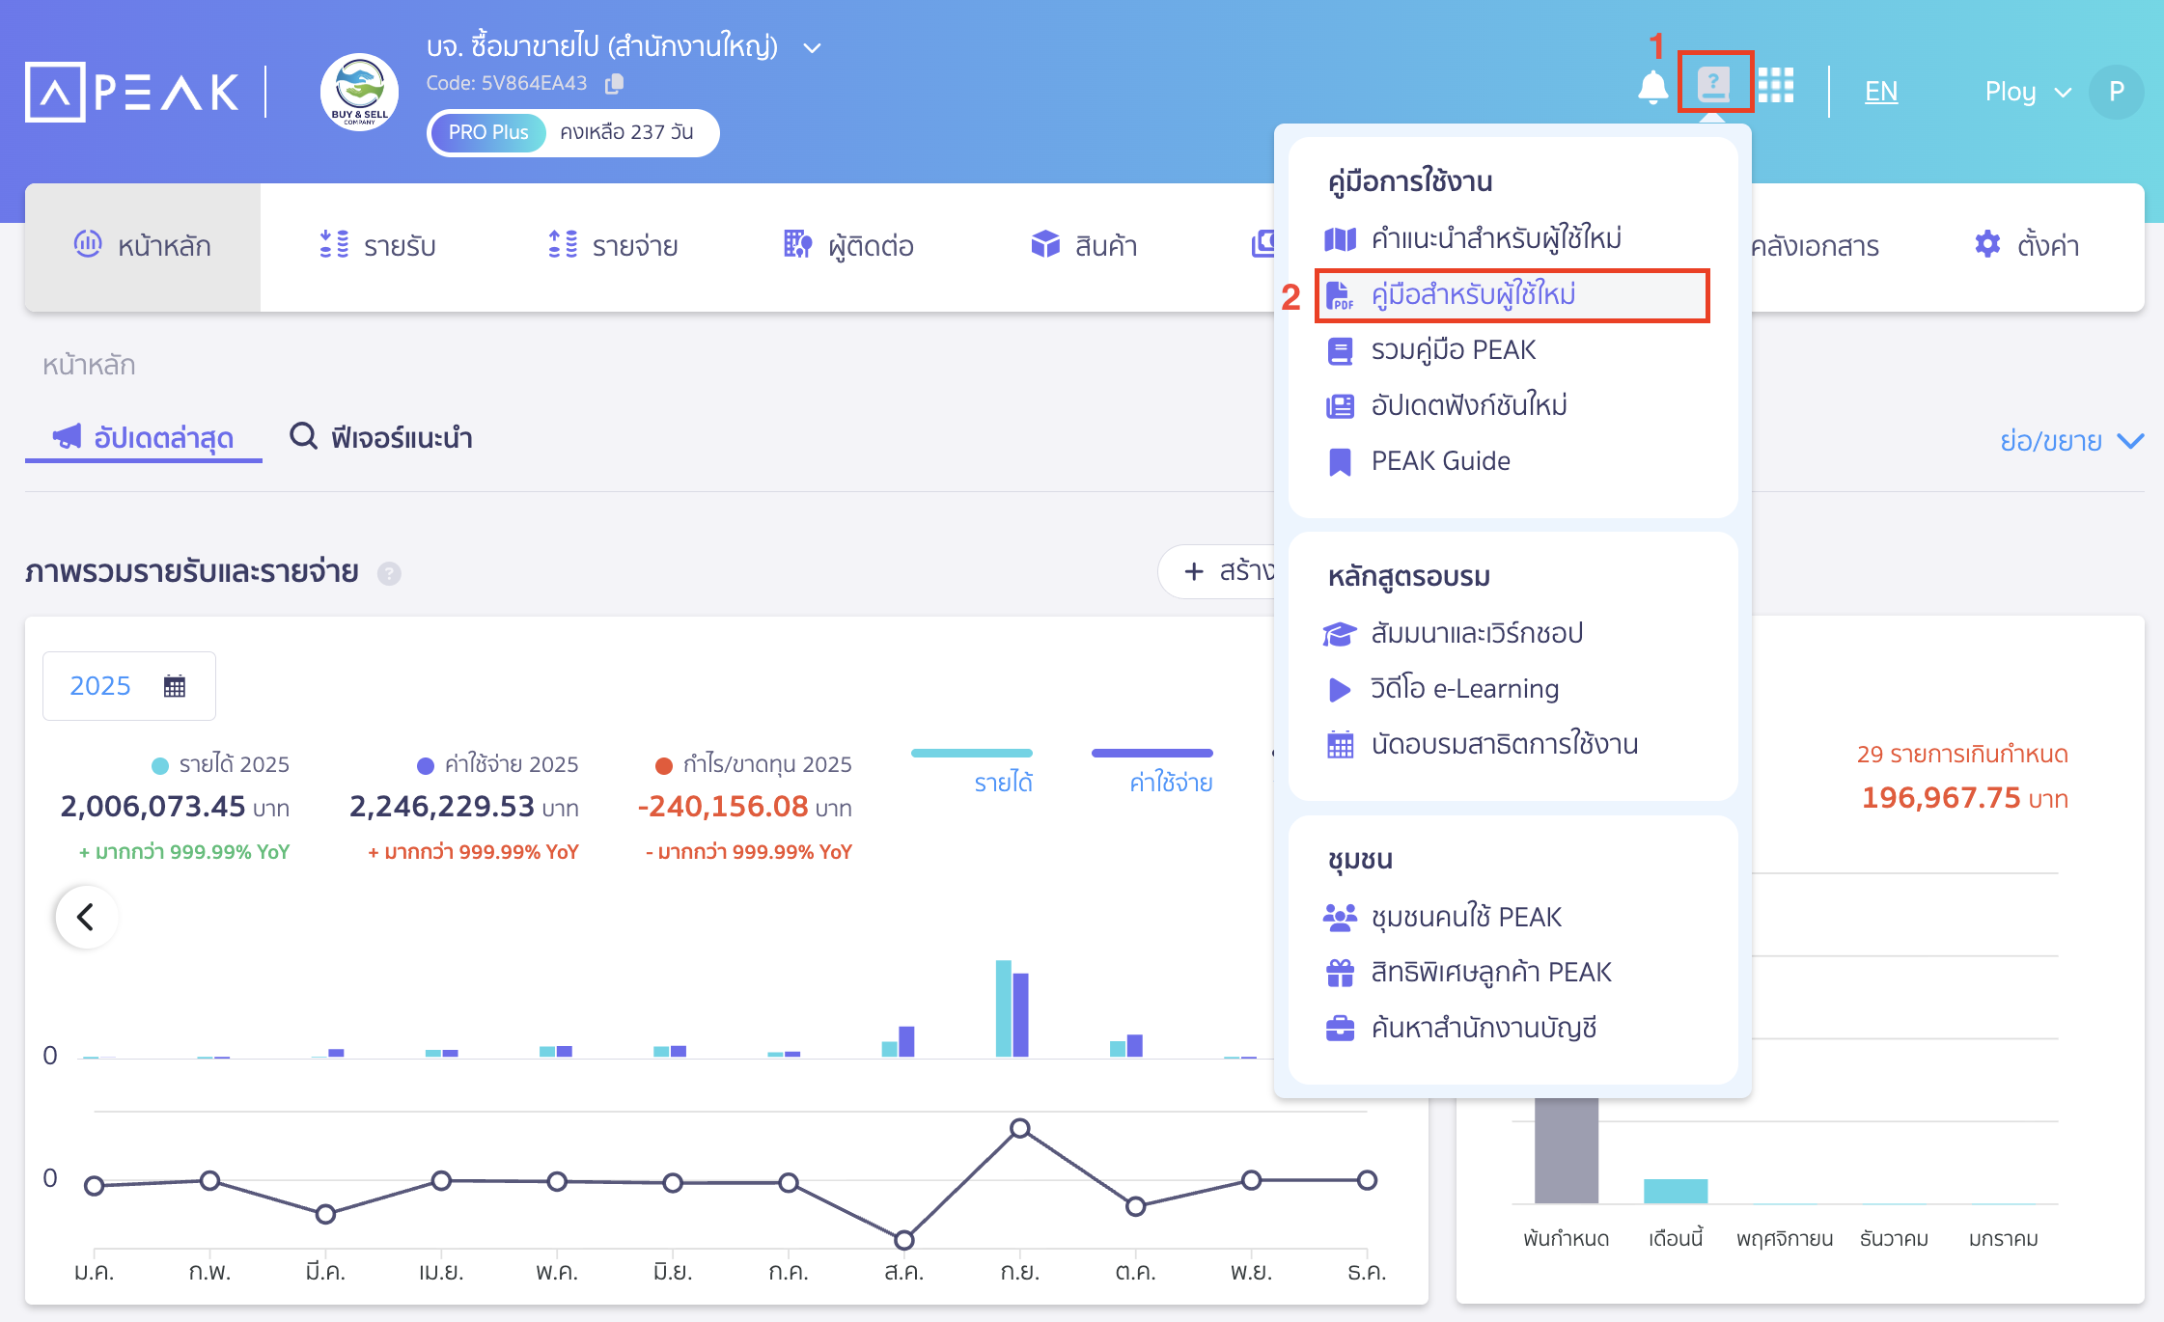The width and height of the screenshot is (2164, 1322).
Task: Toggle the รายได้ chart legend series
Action: click(1003, 782)
